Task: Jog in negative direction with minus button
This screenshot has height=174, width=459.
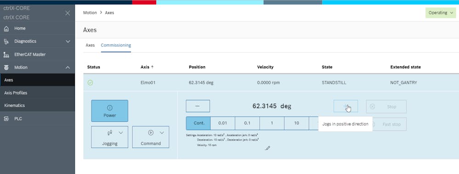Action: (198, 106)
